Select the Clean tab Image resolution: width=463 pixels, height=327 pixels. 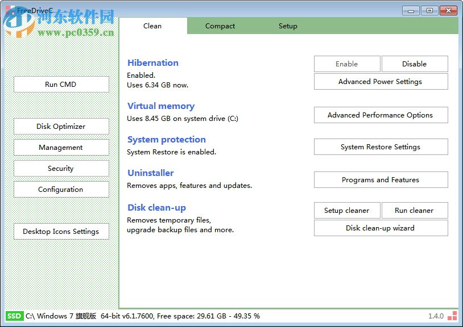[152, 26]
